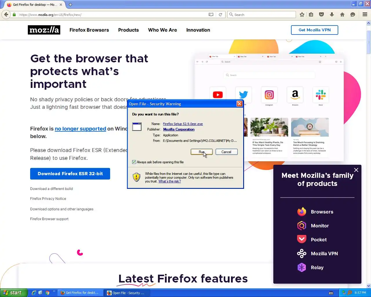Click the Mozilla Corporation publisher link
Viewport: 371px width, 297px height.
pos(179,129)
